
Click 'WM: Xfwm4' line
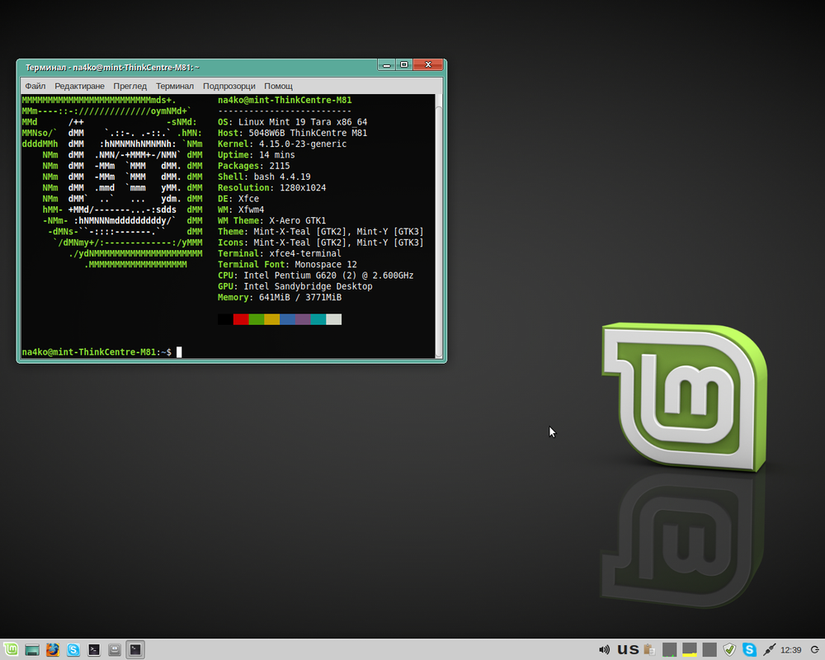[241, 210]
